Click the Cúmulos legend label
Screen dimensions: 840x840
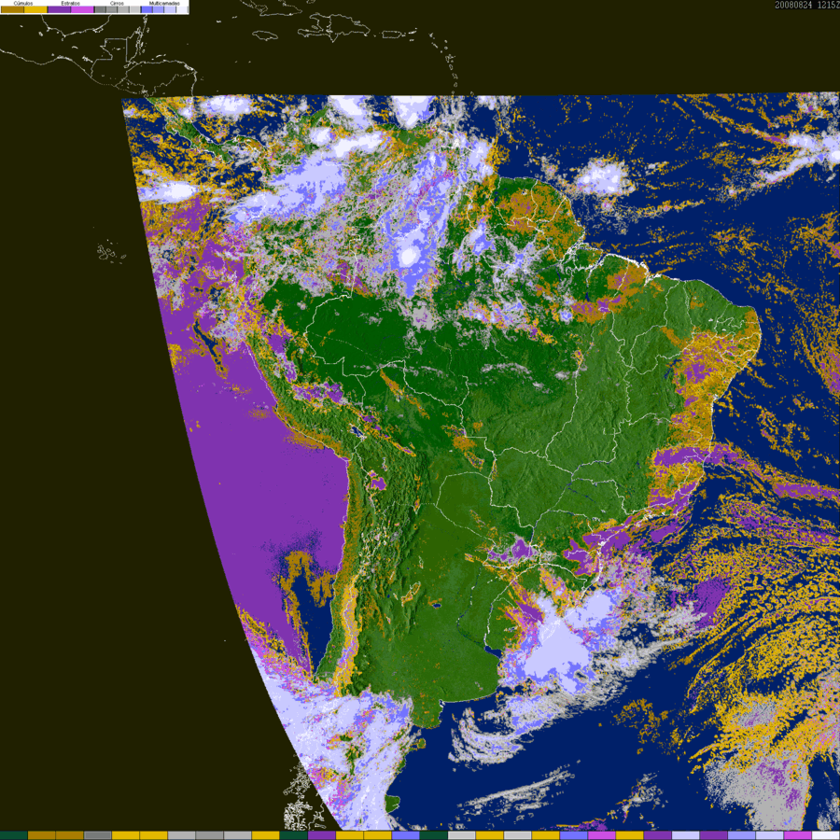coord(23,3)
